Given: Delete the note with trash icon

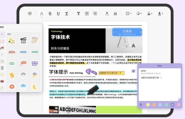Looking at the screenshot, I should (x=141, y=105).
